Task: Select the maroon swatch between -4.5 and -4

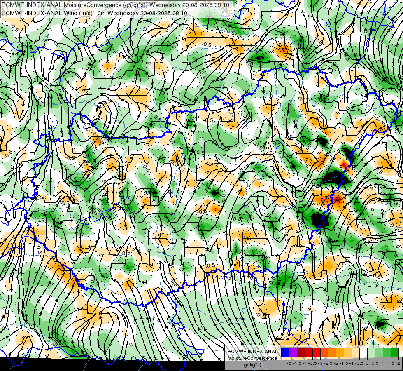Action: click(301, 352)
